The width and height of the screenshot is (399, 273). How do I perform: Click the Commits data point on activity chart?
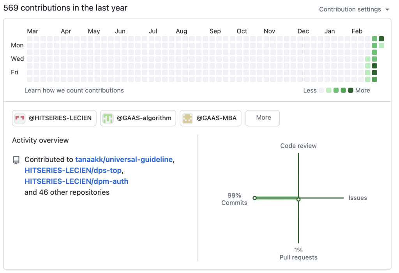tap(254, 198)
